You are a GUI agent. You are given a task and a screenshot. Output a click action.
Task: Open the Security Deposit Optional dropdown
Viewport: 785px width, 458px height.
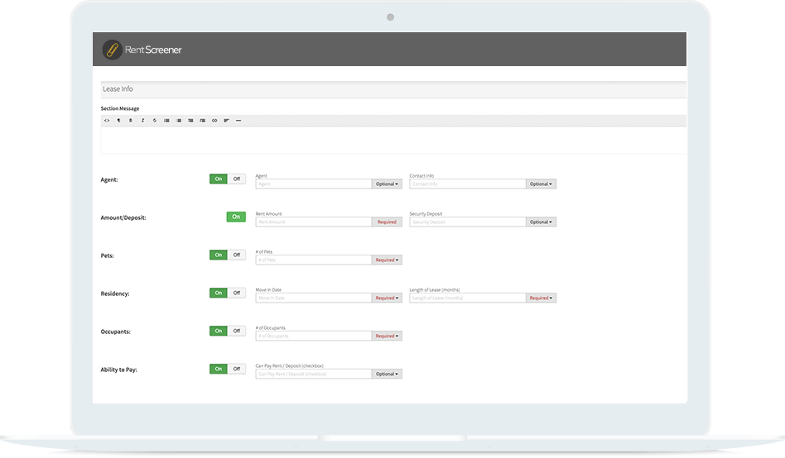(541, 222)
